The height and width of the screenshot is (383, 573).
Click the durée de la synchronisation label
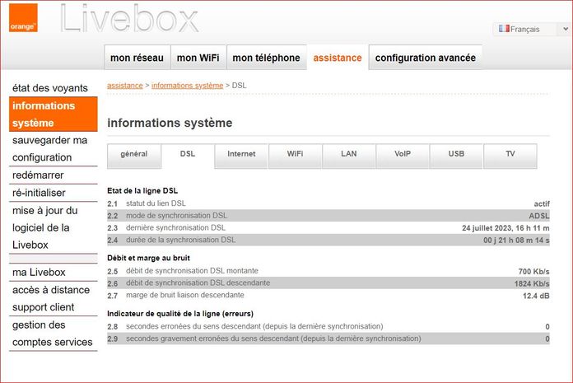(180, 241)
